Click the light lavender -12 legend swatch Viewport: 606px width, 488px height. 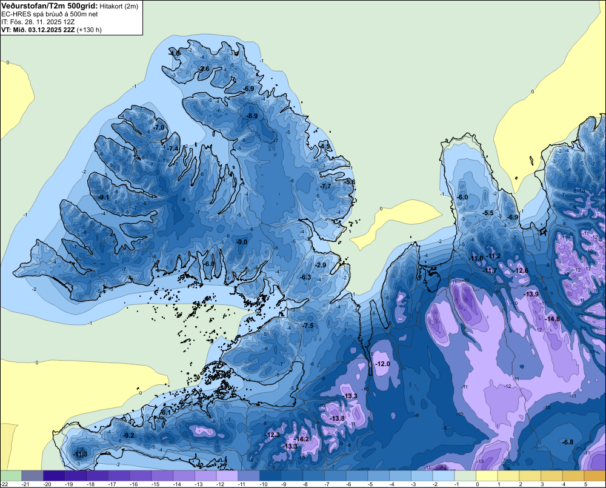tap(227, 475)
